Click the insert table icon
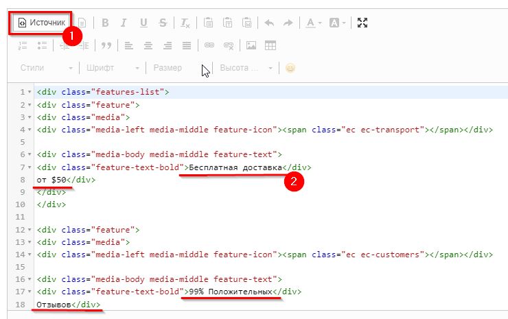Image resolution: width=508 pixels, height=319 pixels. click(270, 45)
